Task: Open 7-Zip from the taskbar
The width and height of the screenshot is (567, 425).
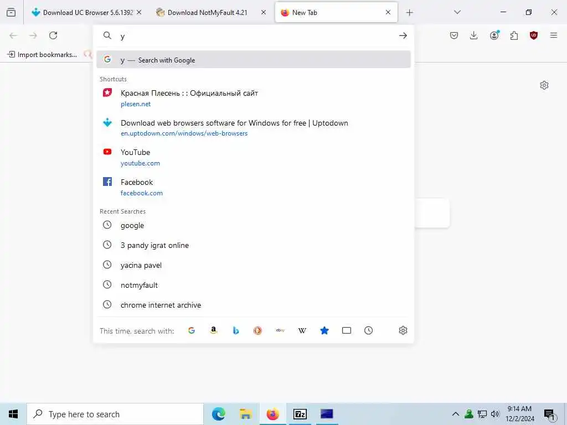Action: 300,414
